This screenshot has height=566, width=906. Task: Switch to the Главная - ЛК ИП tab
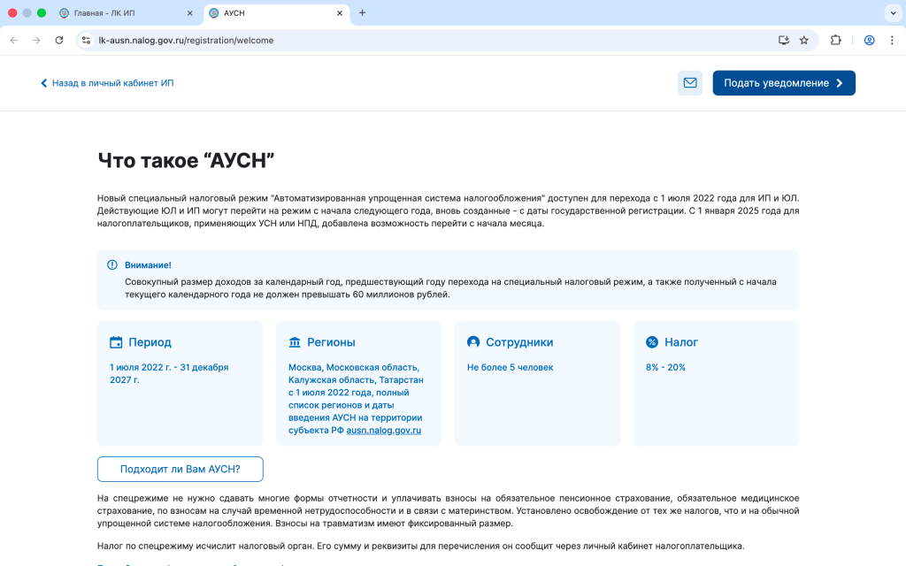pyautogui.click(x=122, y=13)
